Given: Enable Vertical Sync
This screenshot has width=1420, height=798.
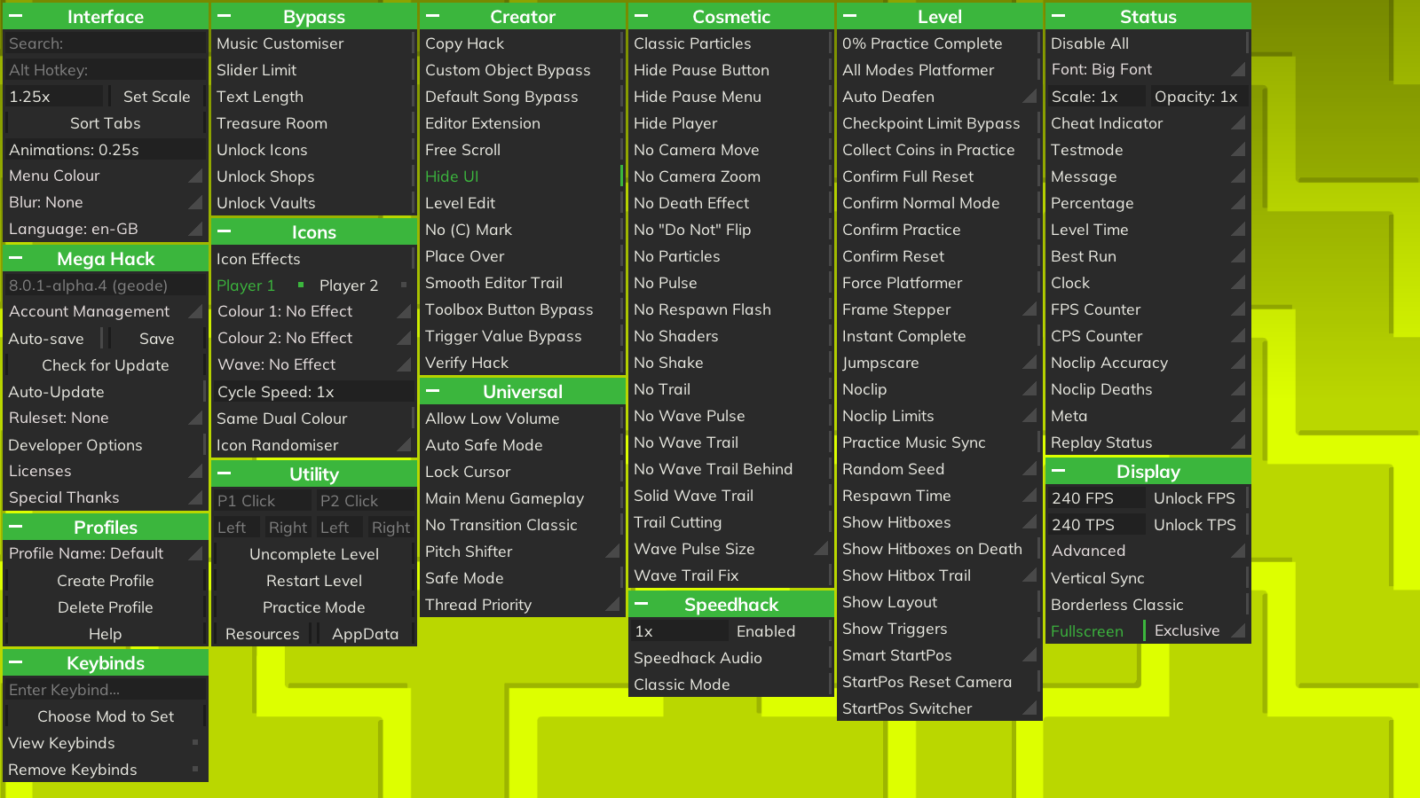Looking at the screenshot, I should pyautogui.click(x=1148, y=578).
